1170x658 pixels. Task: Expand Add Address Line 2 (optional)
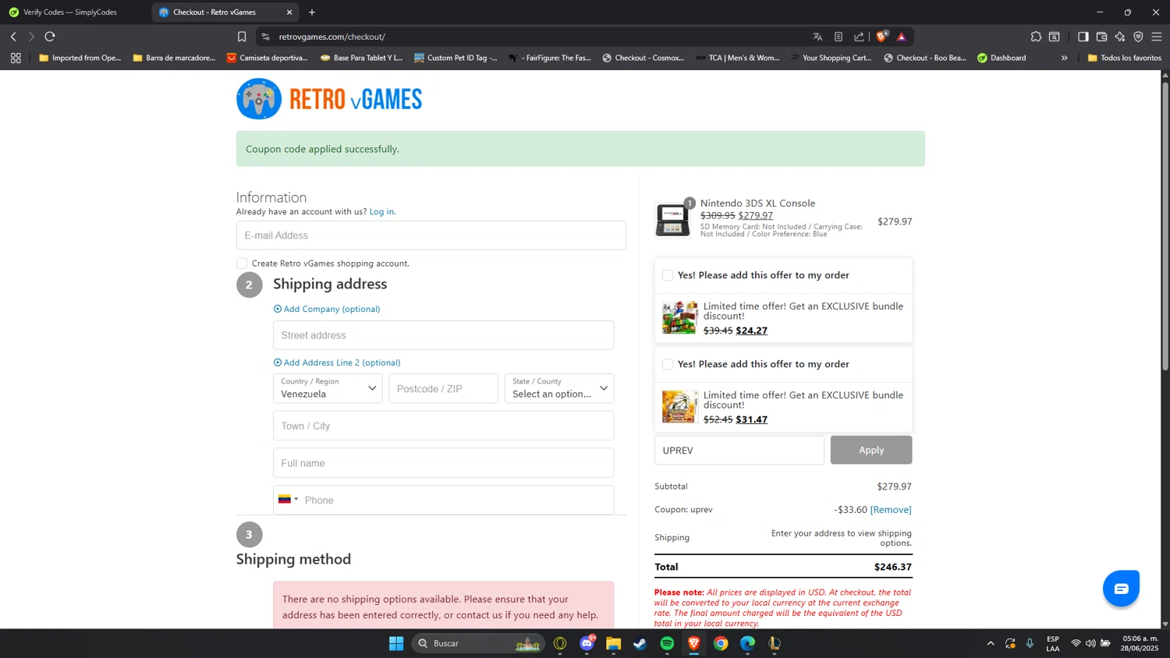click(x=337, y=363)
